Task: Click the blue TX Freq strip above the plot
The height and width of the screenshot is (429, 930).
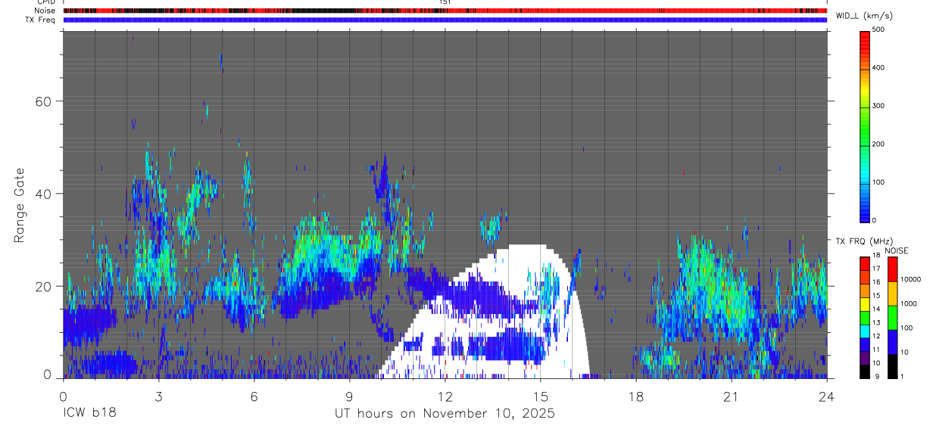Action: coord(445,20)
